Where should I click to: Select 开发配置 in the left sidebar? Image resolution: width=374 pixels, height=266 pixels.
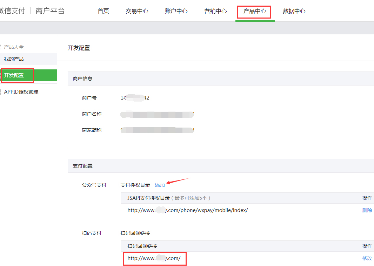tap(14, 75)
